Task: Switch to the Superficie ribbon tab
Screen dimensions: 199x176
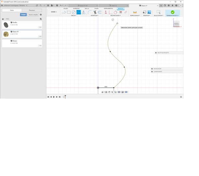Action: click(x=76, y=8)
